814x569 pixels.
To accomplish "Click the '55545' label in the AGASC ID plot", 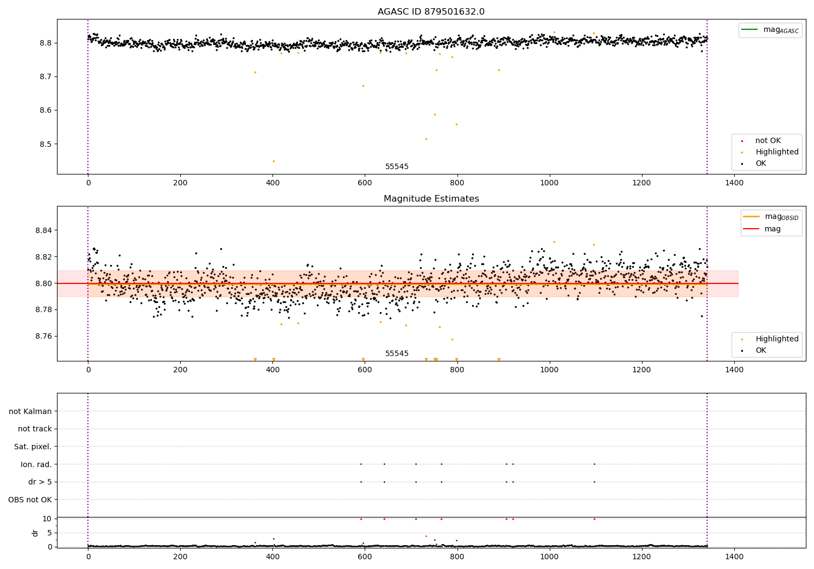I will [x=397, y=167].
